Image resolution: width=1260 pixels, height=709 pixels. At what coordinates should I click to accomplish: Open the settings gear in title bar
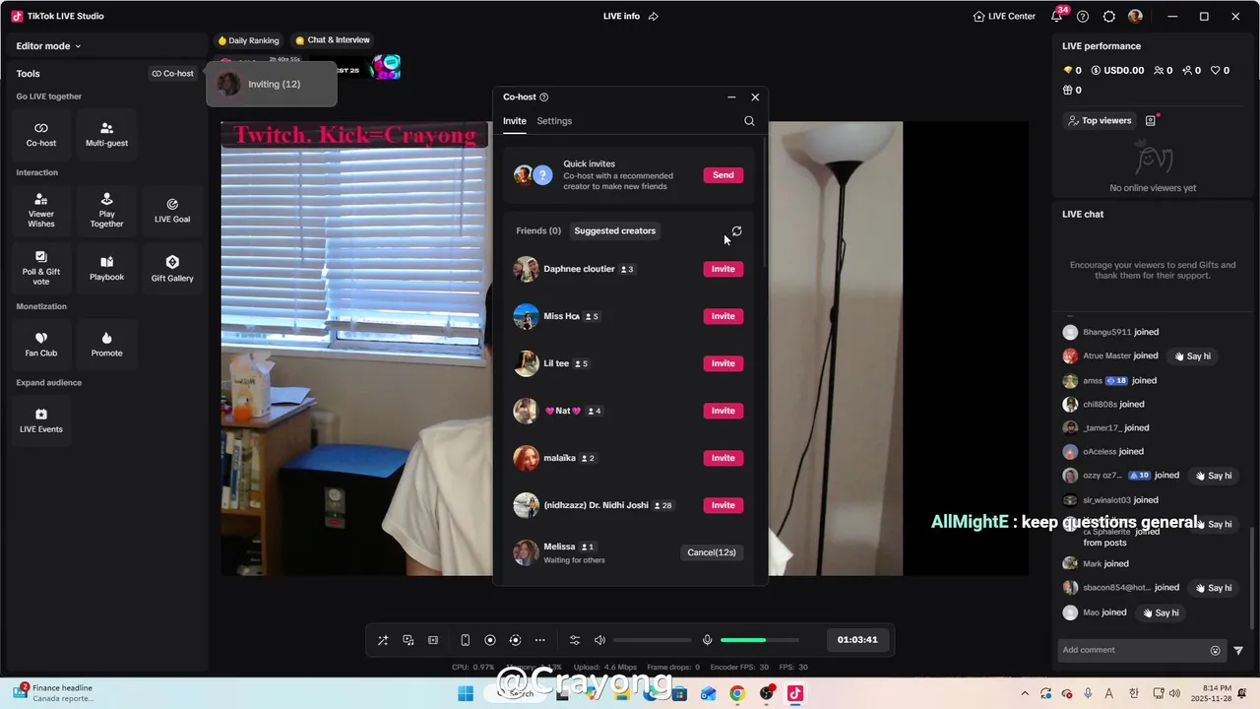click(x=1109, y=16)
